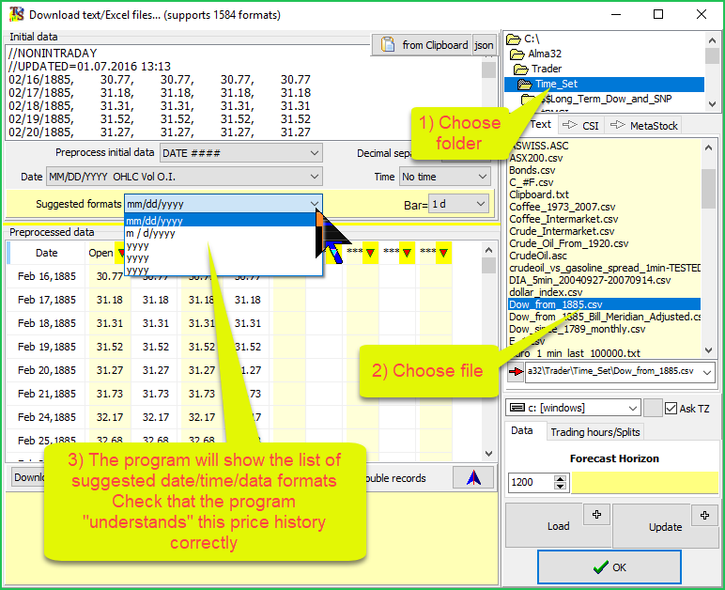Select the 'm / d/yyyy' suggested format

tap(150, 234)
